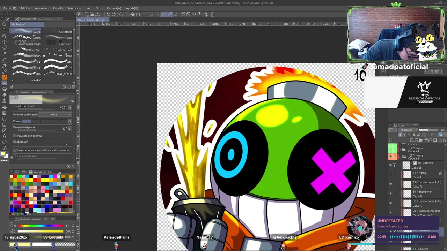This screenshot has height=251, width=447.
Task: Show hidden layer Capa 9
Action: (390, 175)
